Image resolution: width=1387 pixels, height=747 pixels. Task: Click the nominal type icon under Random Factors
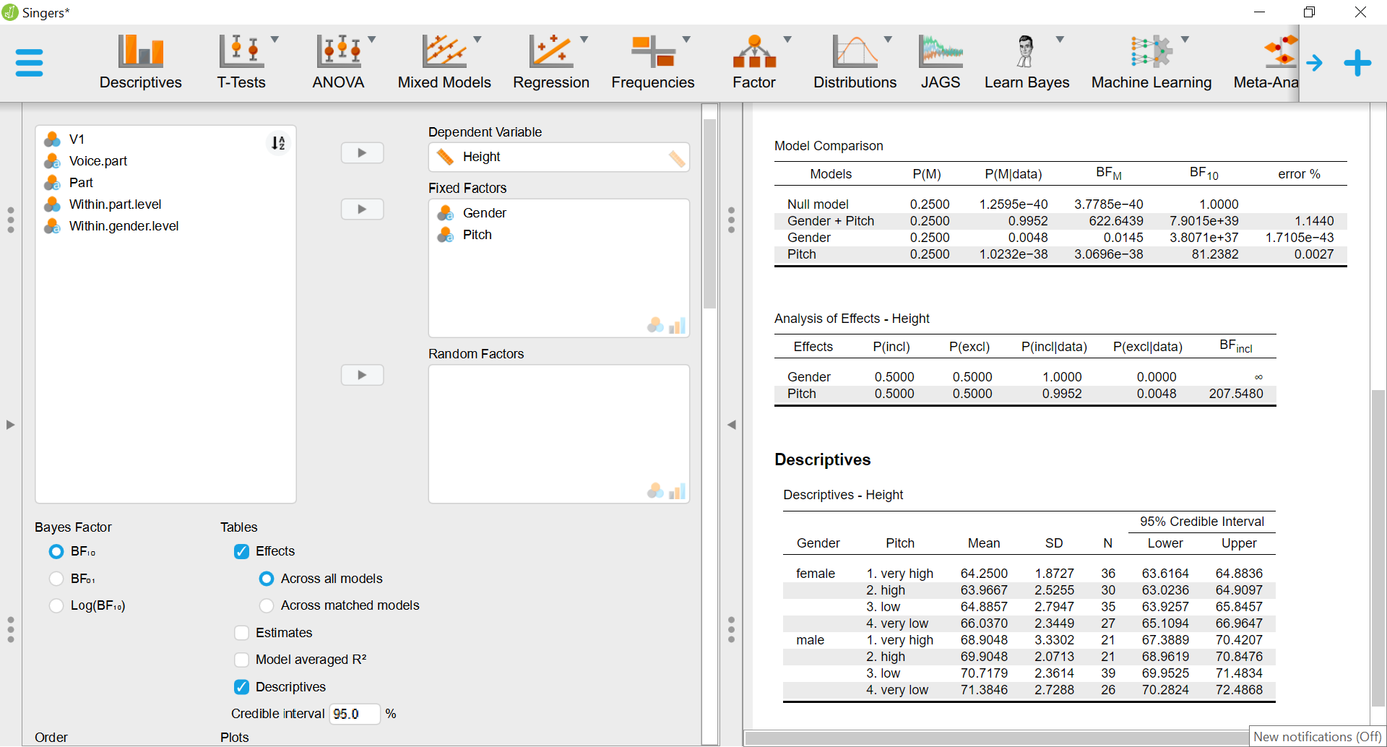point(655,491)
